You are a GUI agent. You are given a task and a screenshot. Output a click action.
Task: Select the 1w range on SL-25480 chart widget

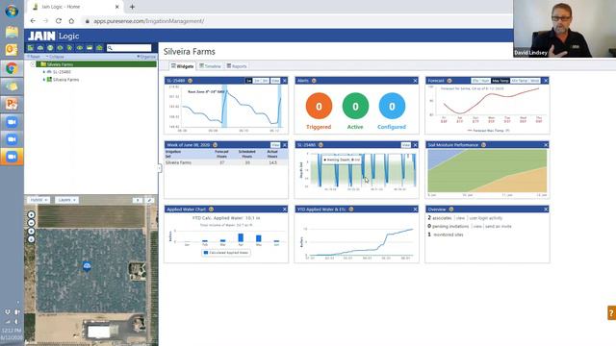click(x=248, y=81)
